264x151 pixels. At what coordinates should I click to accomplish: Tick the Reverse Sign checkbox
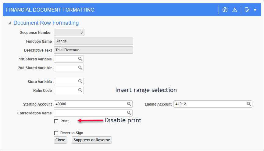(56, 133)
